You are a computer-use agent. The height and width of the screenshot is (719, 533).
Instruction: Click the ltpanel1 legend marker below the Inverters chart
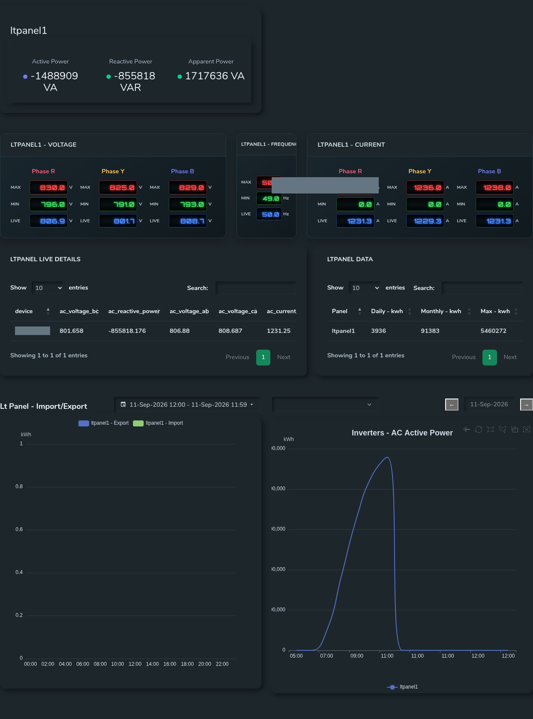392,687
